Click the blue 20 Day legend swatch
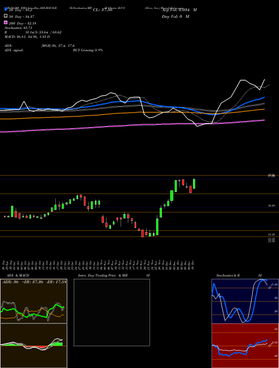Image resolution: width=279 pixels, height=368 pixels. [6, 9]
